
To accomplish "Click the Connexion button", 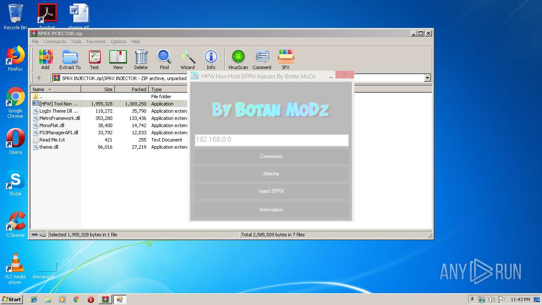I will click(271, 156).
